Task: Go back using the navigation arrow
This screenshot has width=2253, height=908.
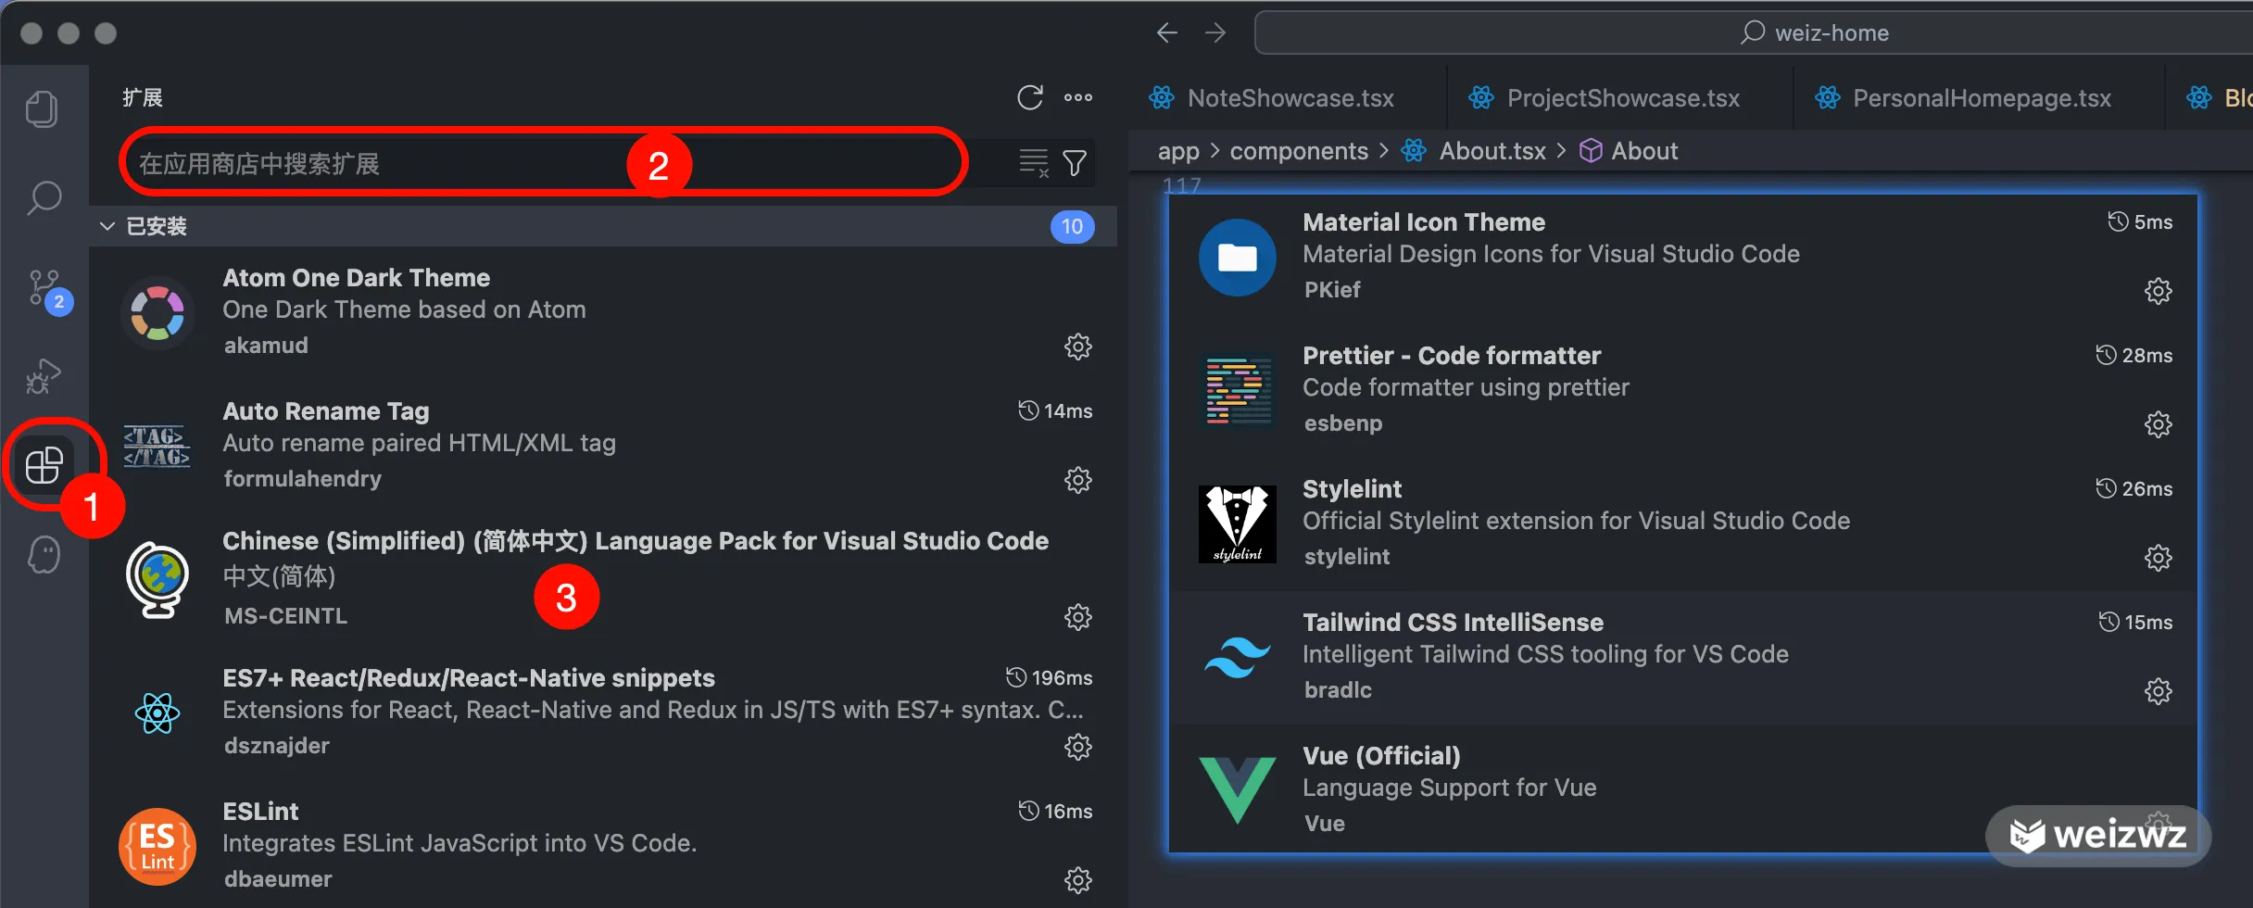Action: click(x=1167, y=33)
